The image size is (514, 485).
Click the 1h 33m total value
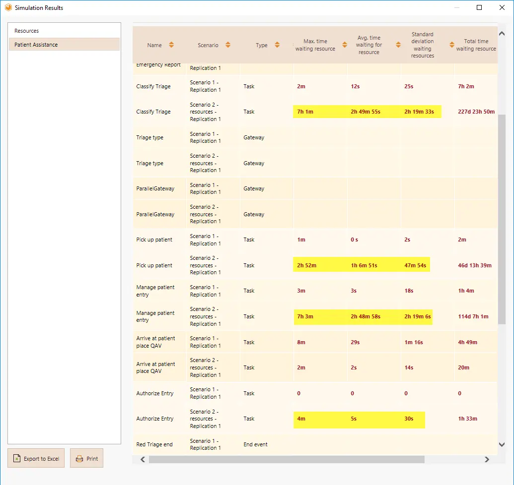point(467,419)
